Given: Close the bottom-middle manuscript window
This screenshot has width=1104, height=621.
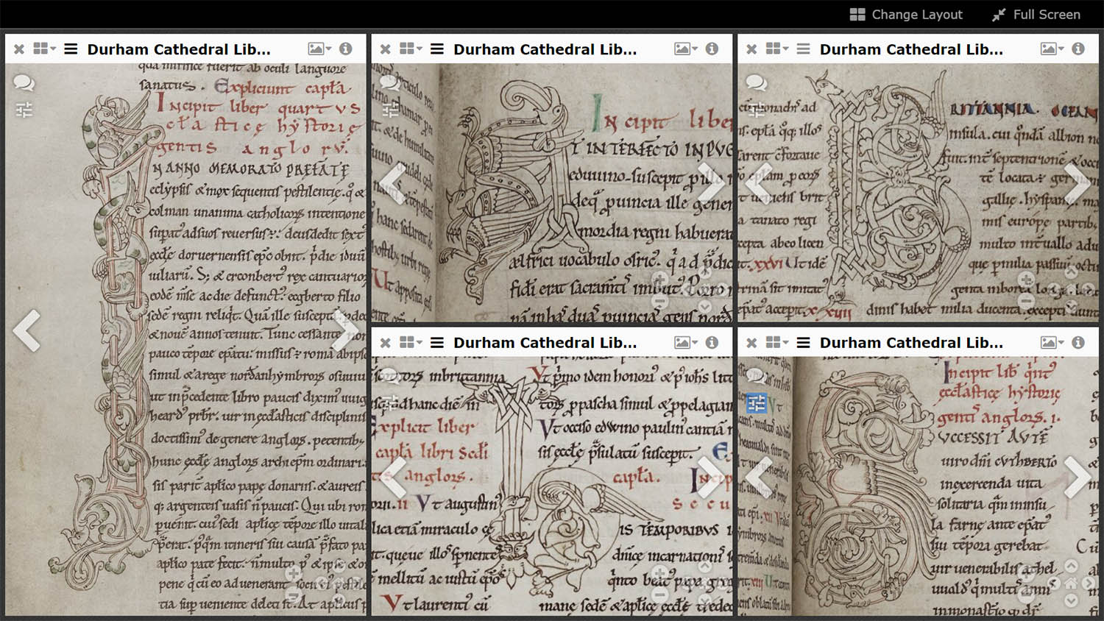Looking at the screenshot, I should pyautogui.click(x=386, y=343).
